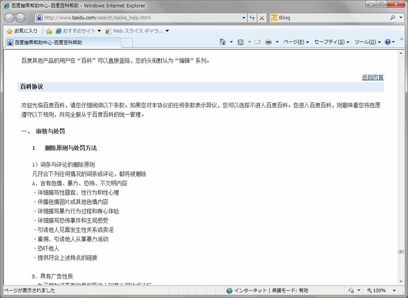Open the セーフティ(S) menu
408x298 pixels.
(331, 42)
